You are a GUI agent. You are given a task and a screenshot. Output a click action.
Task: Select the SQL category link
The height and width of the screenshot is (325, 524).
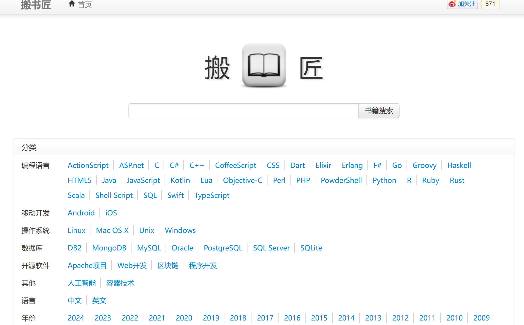pyautogui.click(x=150, y=195)
